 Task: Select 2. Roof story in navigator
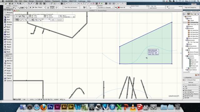(x=191, y=21)
